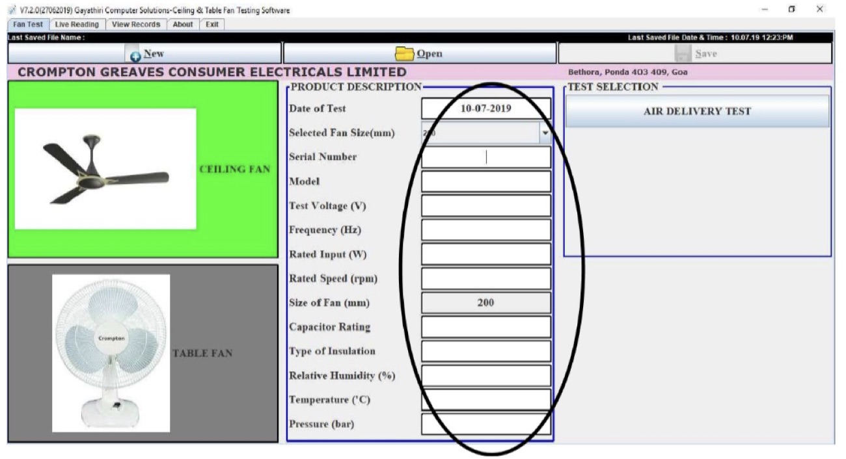Click the Last Saved File Name label
This screenshot has height=459, width=846.
46,38
